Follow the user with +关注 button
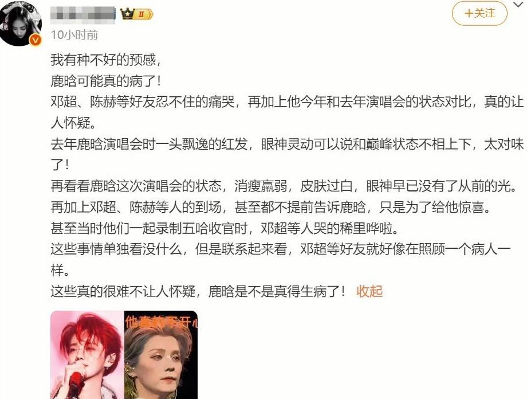This screenshot has width=527, height=399. coord(479,13)
